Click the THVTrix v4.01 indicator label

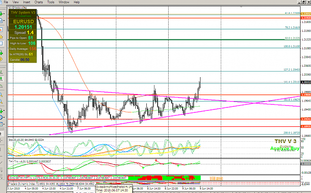tap(29, 162)
